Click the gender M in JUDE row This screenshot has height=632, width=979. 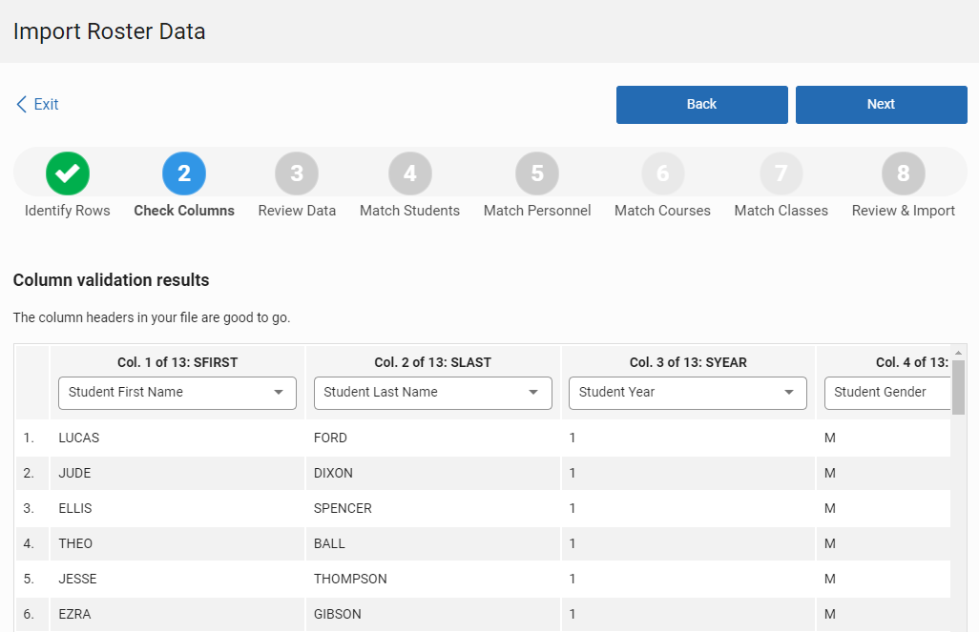(830, 473)
